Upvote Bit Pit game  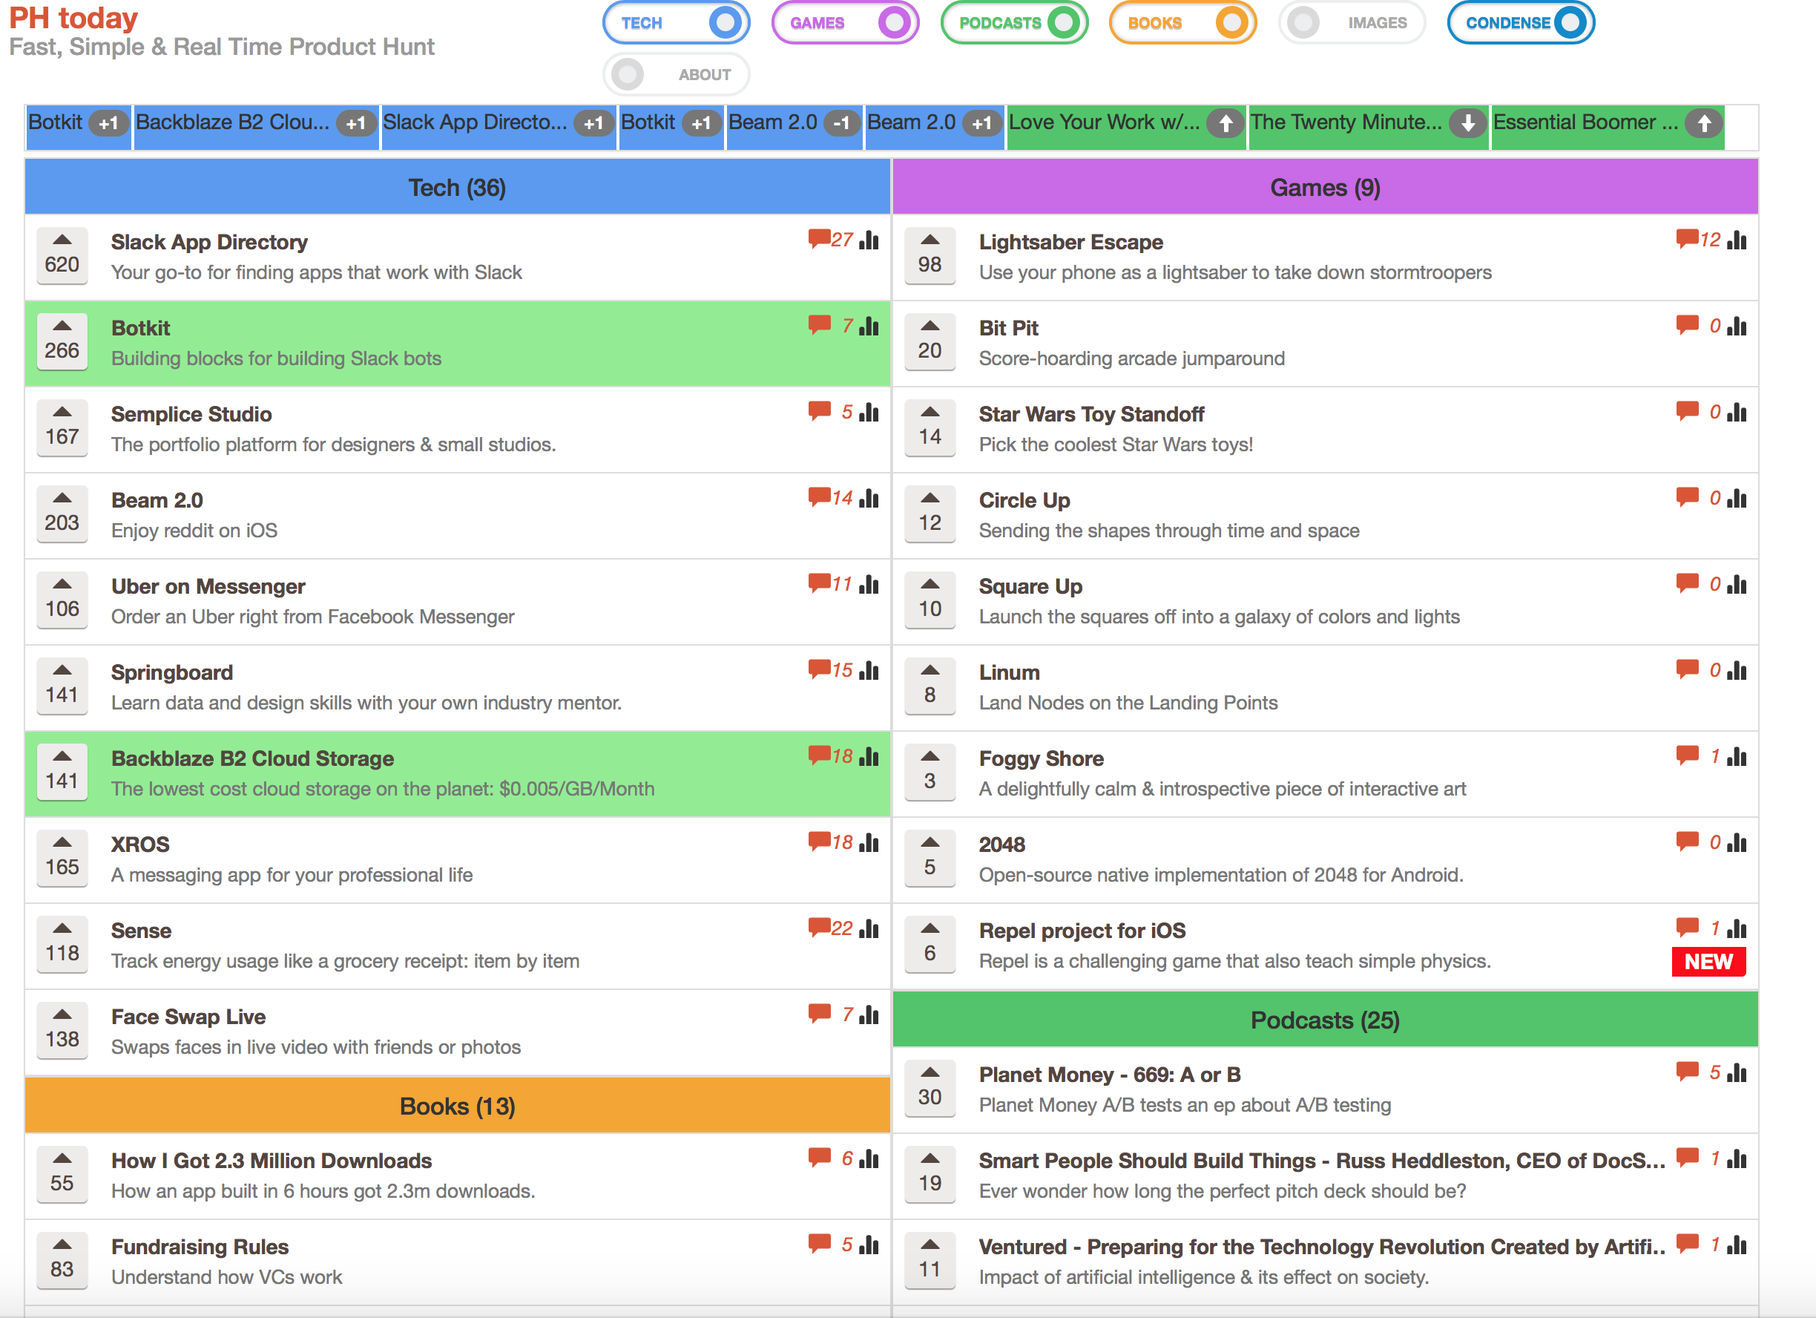(x=930, y=341)
